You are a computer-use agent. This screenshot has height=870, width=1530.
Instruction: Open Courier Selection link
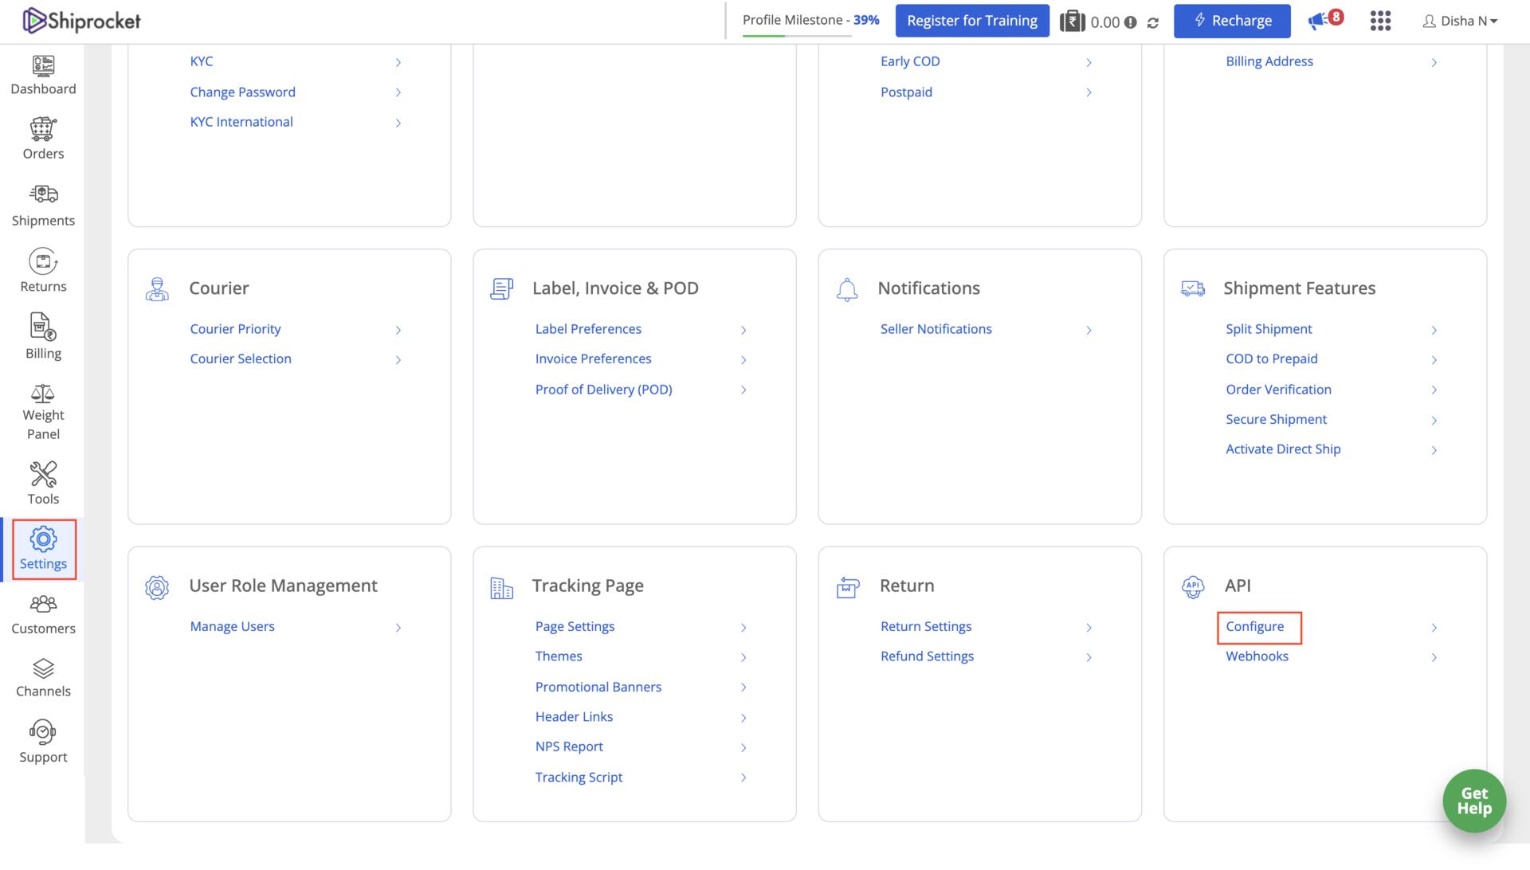click(x=240, y=359)
